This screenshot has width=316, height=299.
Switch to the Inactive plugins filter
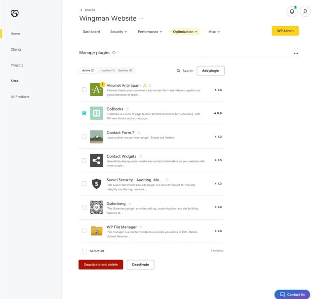[108, 70]
